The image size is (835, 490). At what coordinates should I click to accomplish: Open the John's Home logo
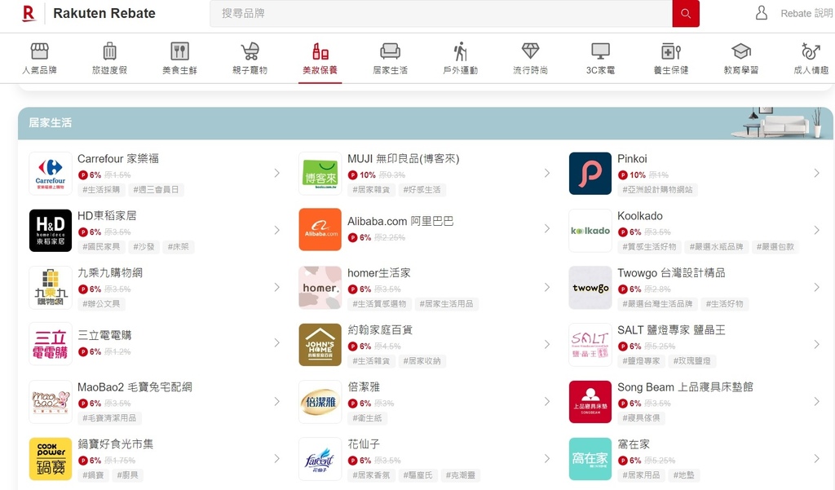point(320,345)
